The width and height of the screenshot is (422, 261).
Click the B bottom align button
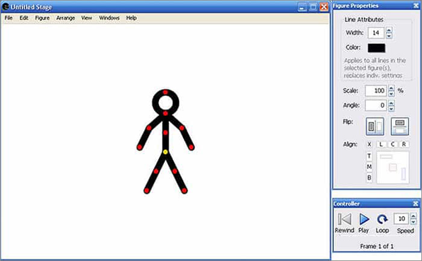click(369, 178)
